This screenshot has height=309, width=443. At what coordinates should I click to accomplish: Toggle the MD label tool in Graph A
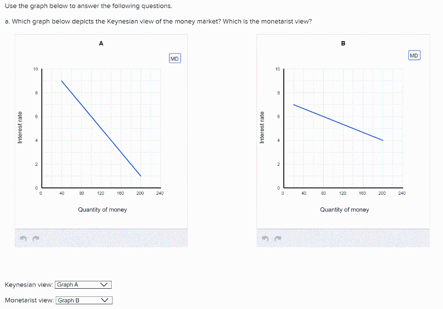click(174, 58)
